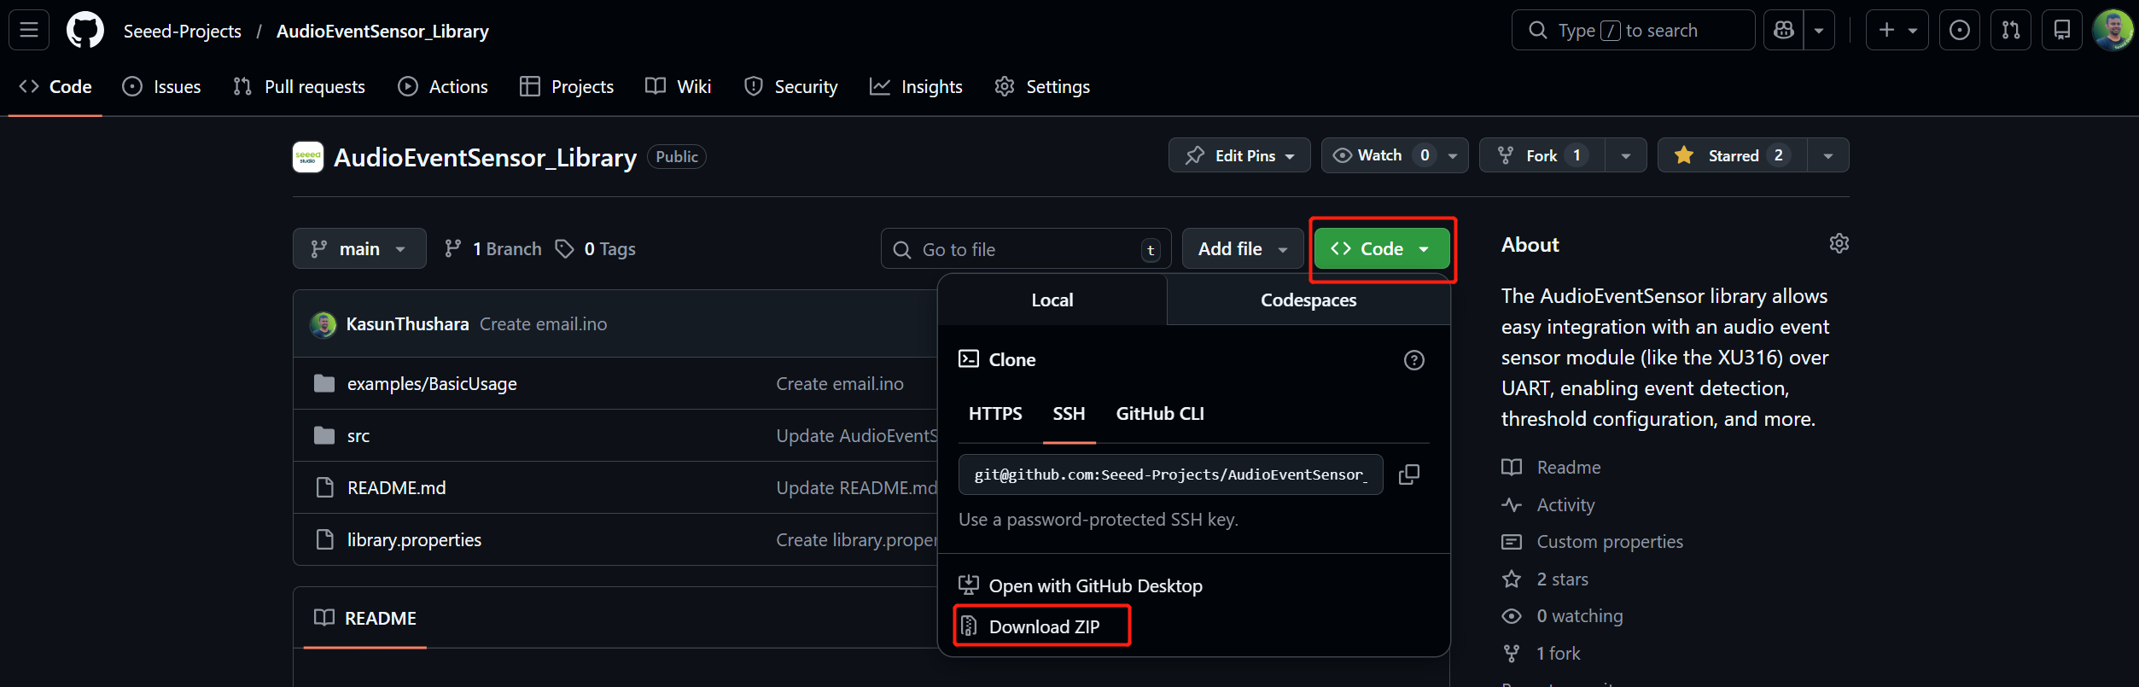Image resolution: width=2139 pixels, height=687 pixels.
Task: Click the Go to file search field
Action: pyautogui.click(x=1024, y=249)
